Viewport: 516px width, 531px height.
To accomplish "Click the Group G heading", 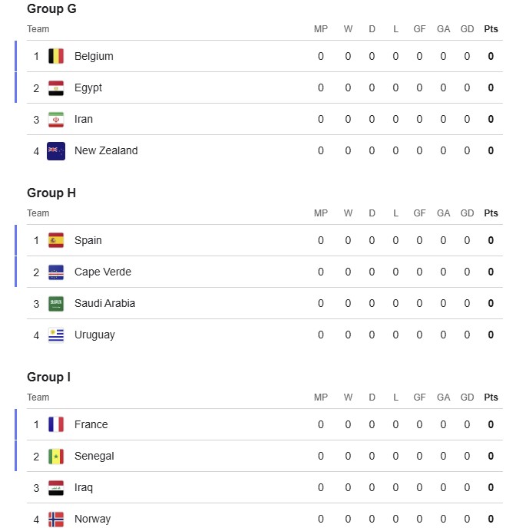I will click(x=51, y=9).
